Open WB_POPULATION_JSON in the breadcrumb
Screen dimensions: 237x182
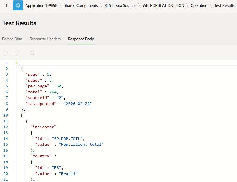coord(163,5)
